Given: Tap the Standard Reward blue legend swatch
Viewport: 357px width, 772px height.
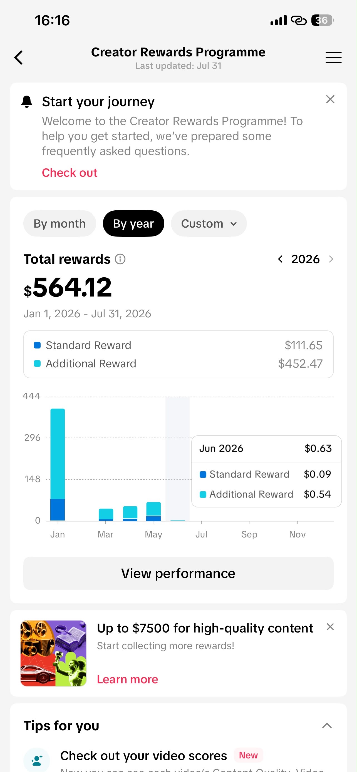Looking at the screenshot, I should 37,345.
